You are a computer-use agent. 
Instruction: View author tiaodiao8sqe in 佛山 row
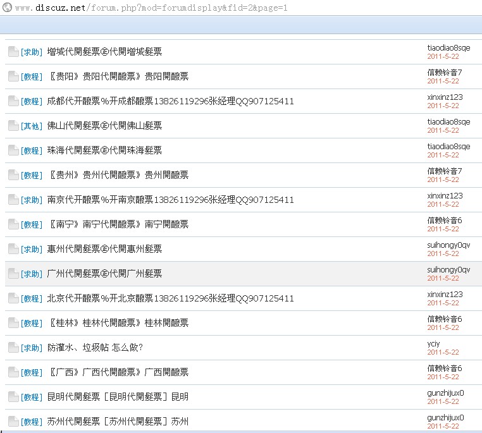(448, 122)
